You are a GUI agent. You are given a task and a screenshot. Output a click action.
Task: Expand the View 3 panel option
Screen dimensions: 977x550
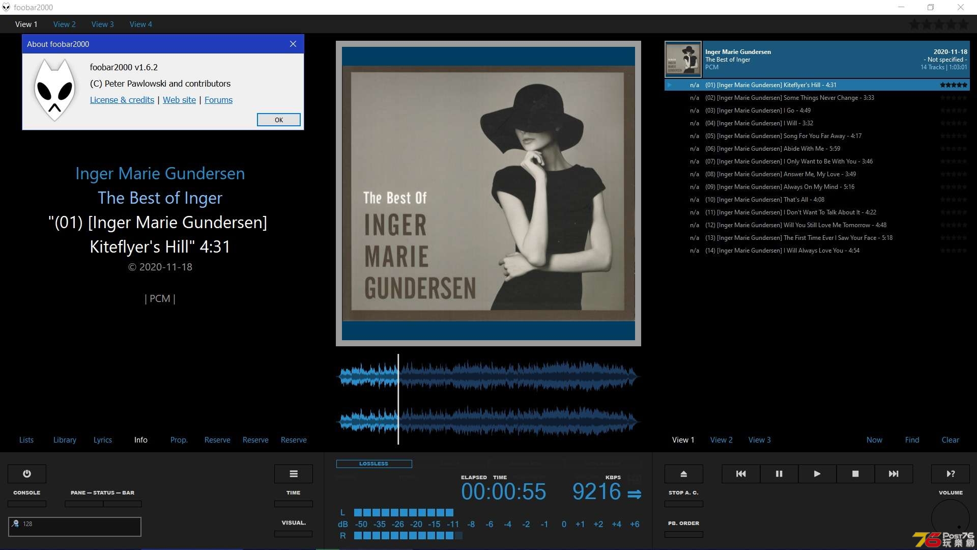coord(759,439)
